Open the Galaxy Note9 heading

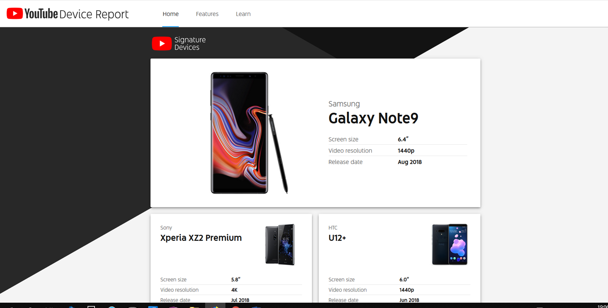coord(373,118)
